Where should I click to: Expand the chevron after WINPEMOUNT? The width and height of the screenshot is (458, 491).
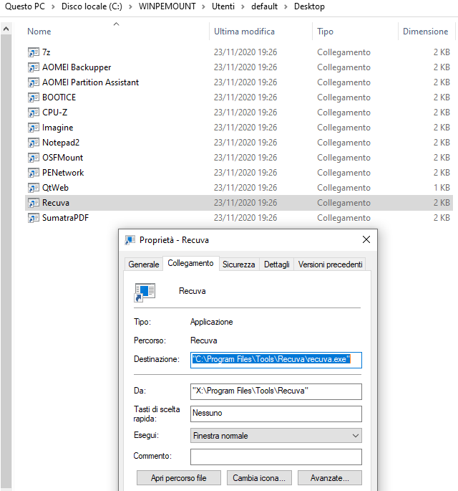(x=203, y=7)
